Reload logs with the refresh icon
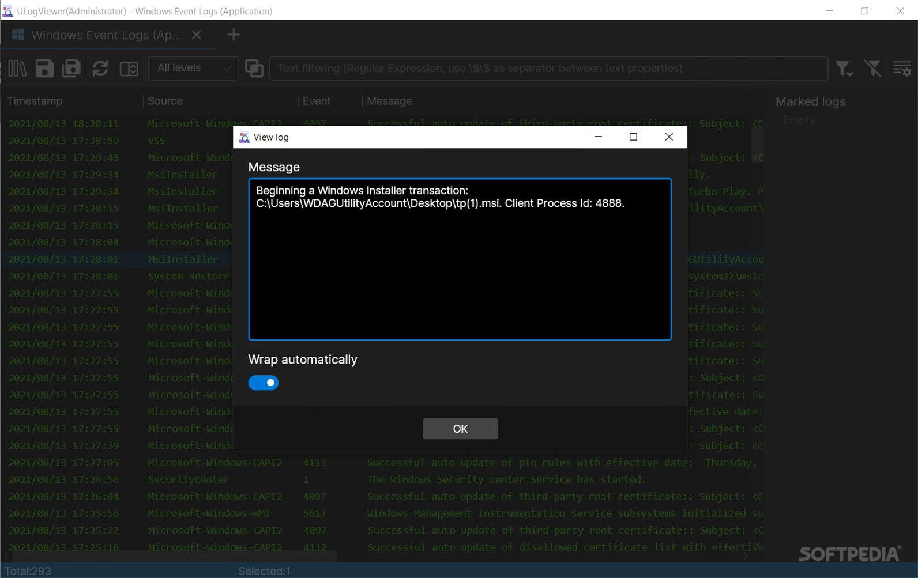Screen dimensions: 918x578 click(x=100, y=69)
